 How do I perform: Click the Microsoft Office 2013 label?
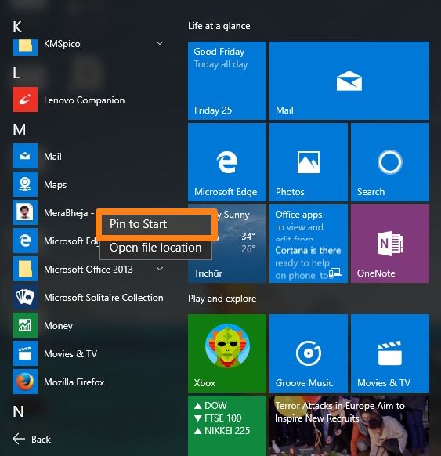[x=89, y=270]
